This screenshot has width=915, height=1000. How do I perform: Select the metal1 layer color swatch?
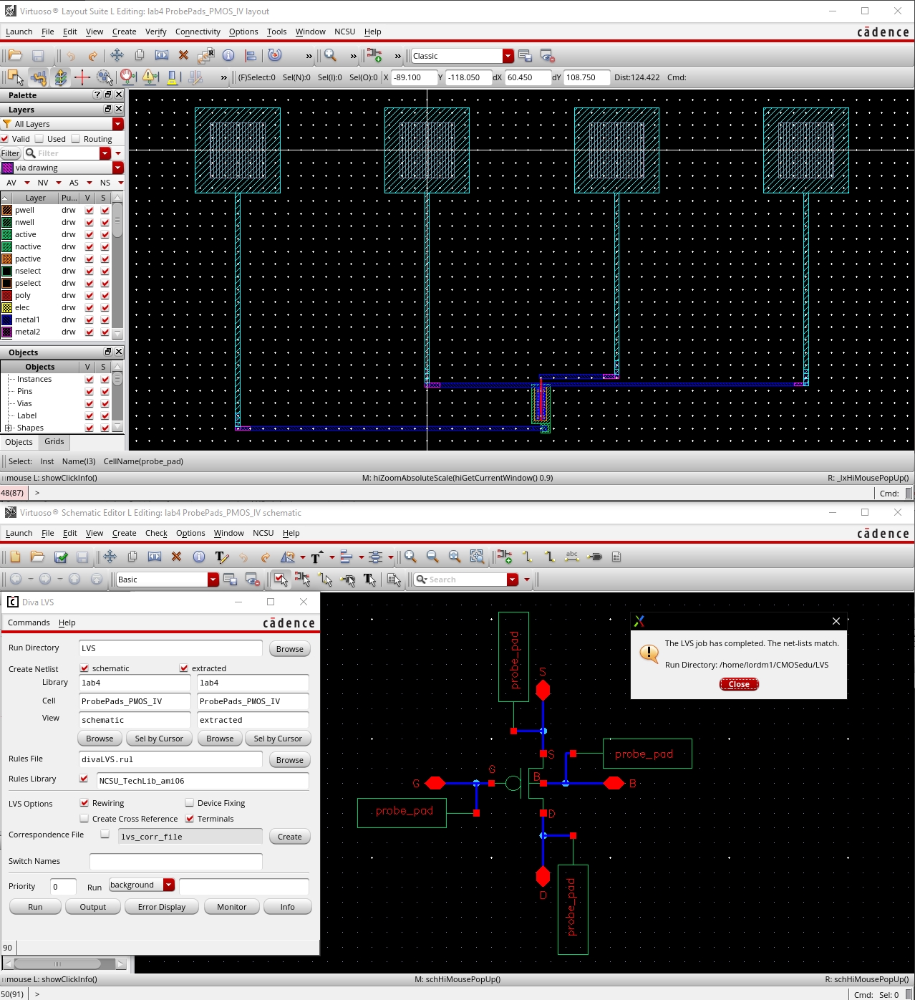(7, 319)
